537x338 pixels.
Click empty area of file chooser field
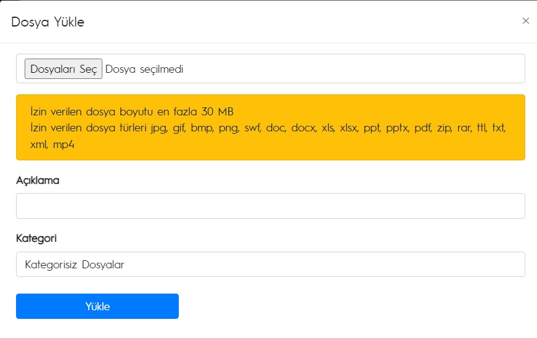[x=353, y=68]
